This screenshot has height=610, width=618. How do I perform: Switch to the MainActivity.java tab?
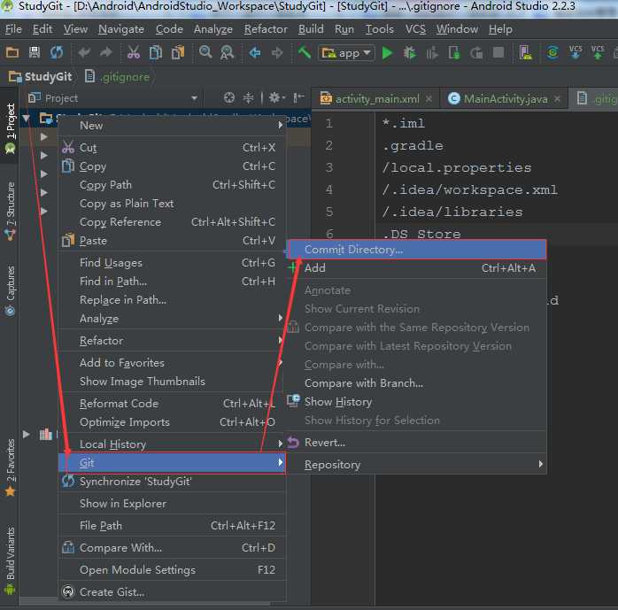tap(505, 99)
